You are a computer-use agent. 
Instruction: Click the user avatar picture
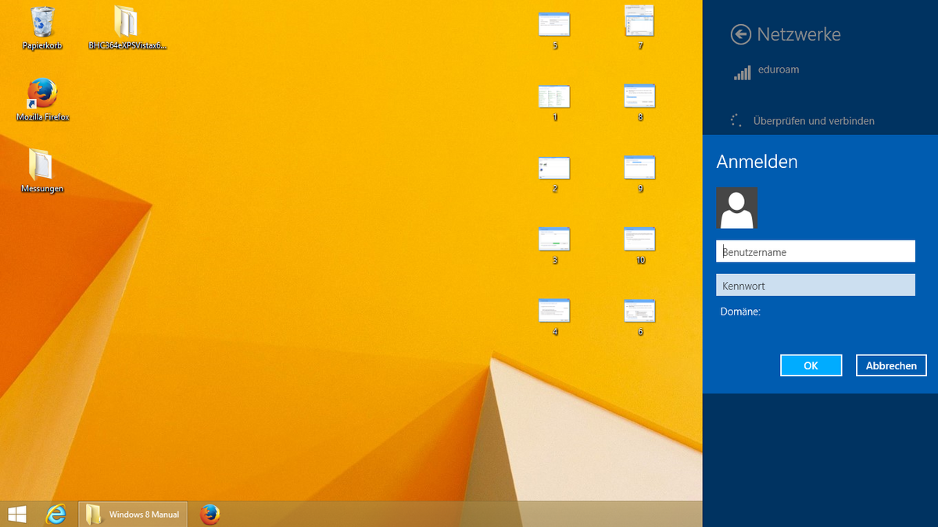[x=737, y=208]
